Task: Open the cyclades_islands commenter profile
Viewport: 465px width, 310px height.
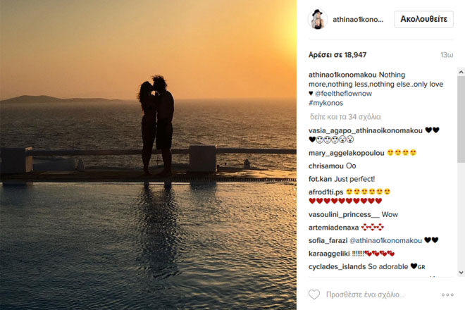Action: pyautogui.click(x=337, y=267)
